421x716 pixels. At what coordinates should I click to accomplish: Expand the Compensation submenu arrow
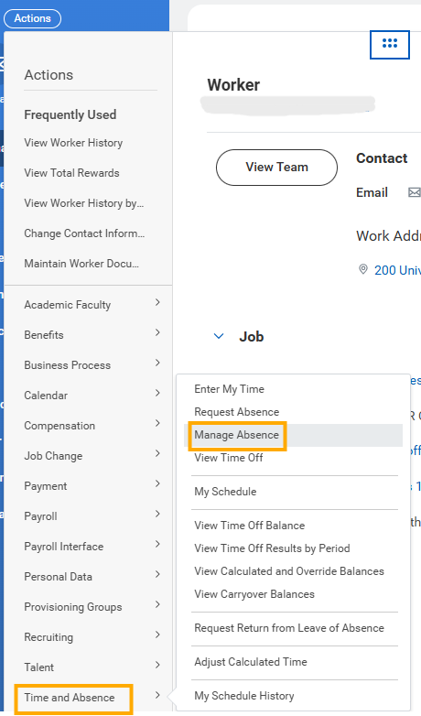coord(157,423)
